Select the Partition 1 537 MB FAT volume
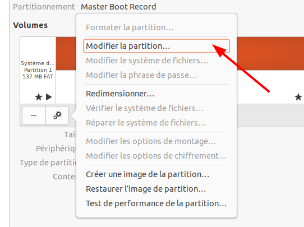Viewport: 304px width, 227px height. click(x=38, y=70)
